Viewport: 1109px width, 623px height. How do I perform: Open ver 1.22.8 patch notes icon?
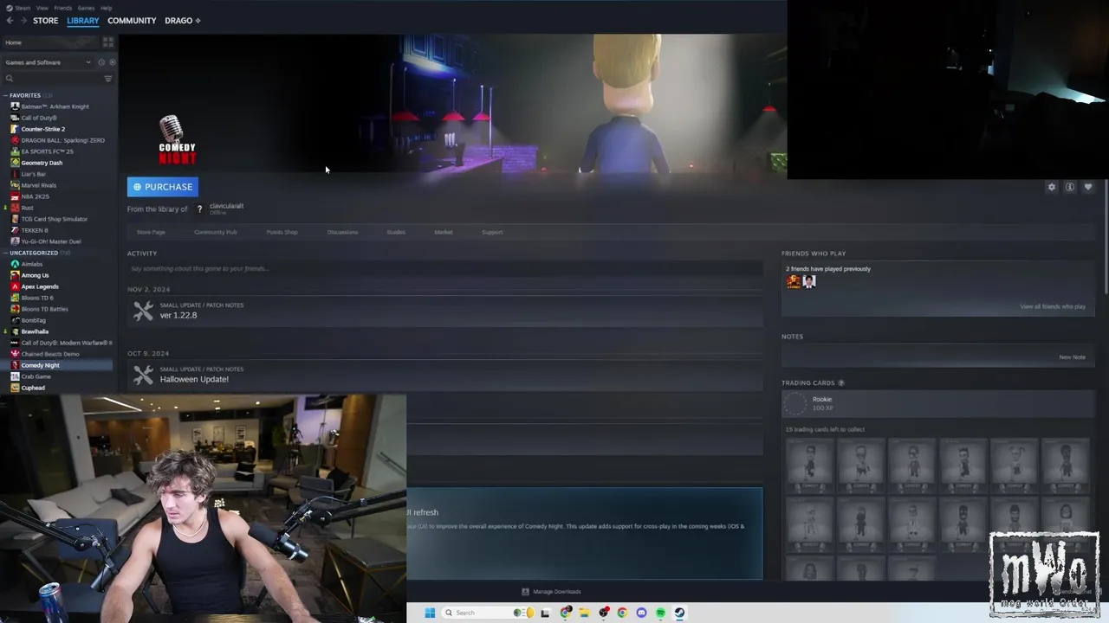(x=143, y=311)
